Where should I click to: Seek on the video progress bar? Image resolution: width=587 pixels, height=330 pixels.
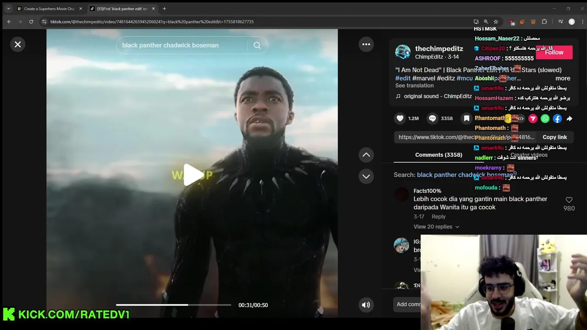pyautogui.click(x=173, y=305)
